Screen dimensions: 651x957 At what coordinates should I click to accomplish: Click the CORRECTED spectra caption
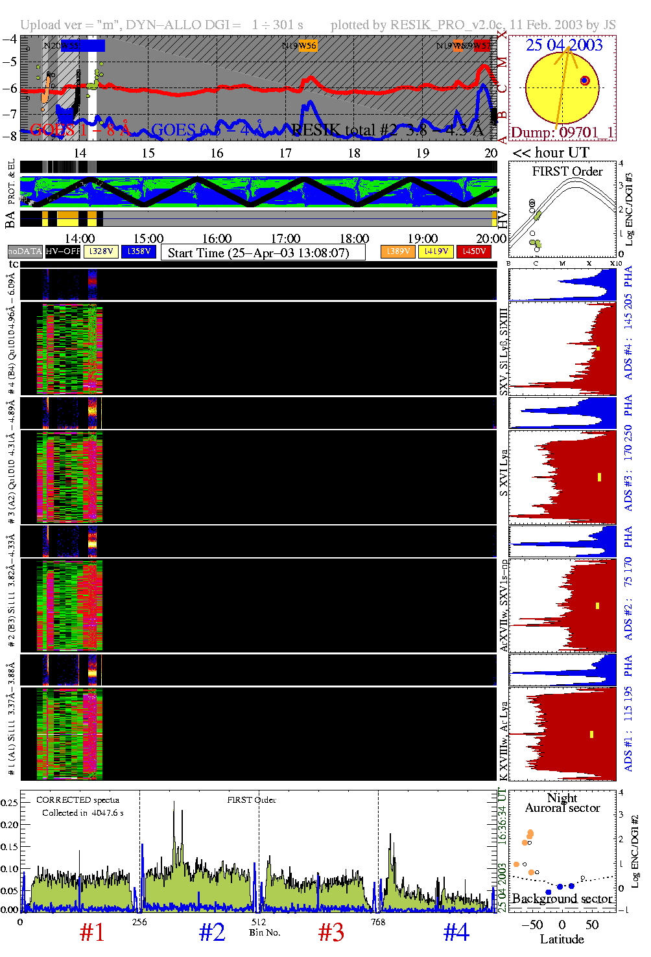78,800
